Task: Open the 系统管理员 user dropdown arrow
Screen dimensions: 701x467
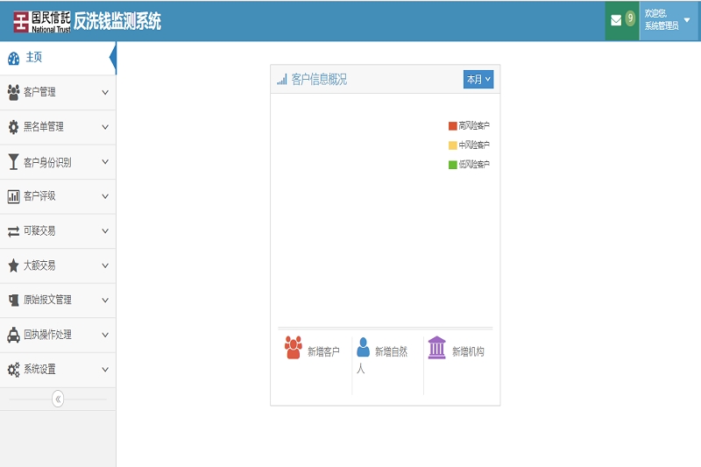Action: pyautogui.click(x=687, y=20)
